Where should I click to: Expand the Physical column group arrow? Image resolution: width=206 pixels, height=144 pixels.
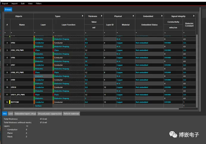pyautogui.click(x=133, y=16)
